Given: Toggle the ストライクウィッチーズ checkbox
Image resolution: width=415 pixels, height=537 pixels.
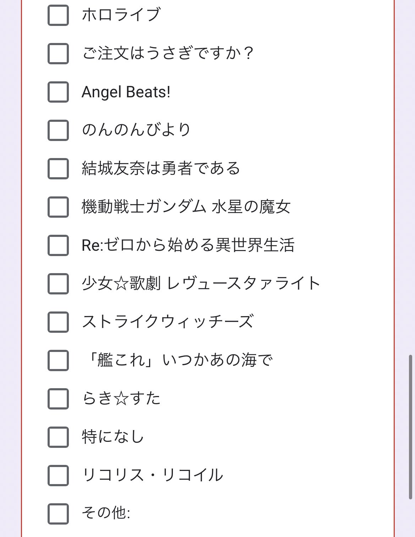Looking at the screenshot, I should pyautogui.click(x=58, y=322).
